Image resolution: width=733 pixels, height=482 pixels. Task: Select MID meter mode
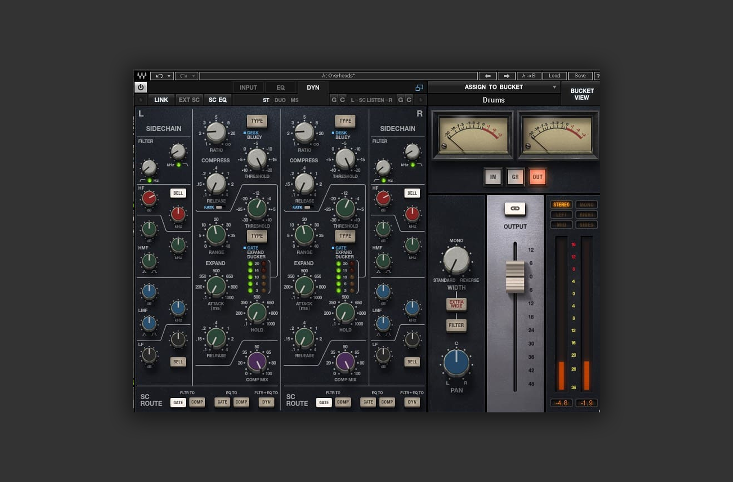(561, 225)
